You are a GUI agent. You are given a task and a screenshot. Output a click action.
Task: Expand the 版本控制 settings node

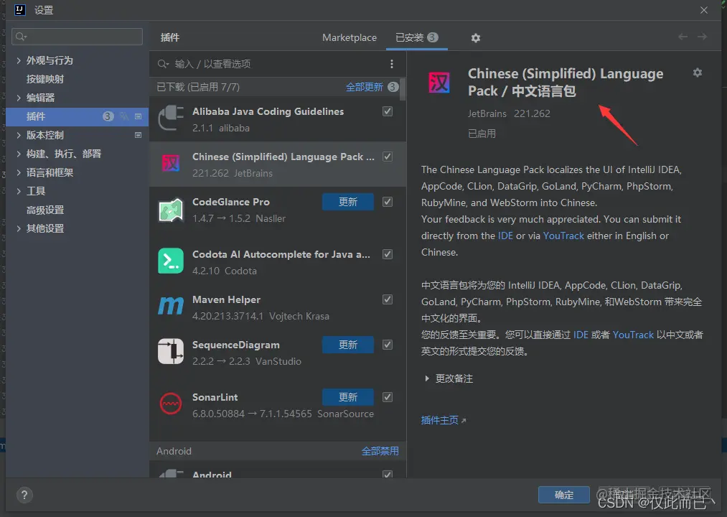coord(19,135)
